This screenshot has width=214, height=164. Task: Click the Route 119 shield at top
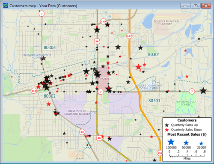click(x=103, y=21)
